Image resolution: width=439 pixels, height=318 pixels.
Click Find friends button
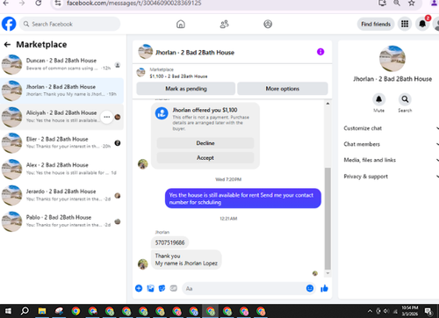[x=376, y=24]
